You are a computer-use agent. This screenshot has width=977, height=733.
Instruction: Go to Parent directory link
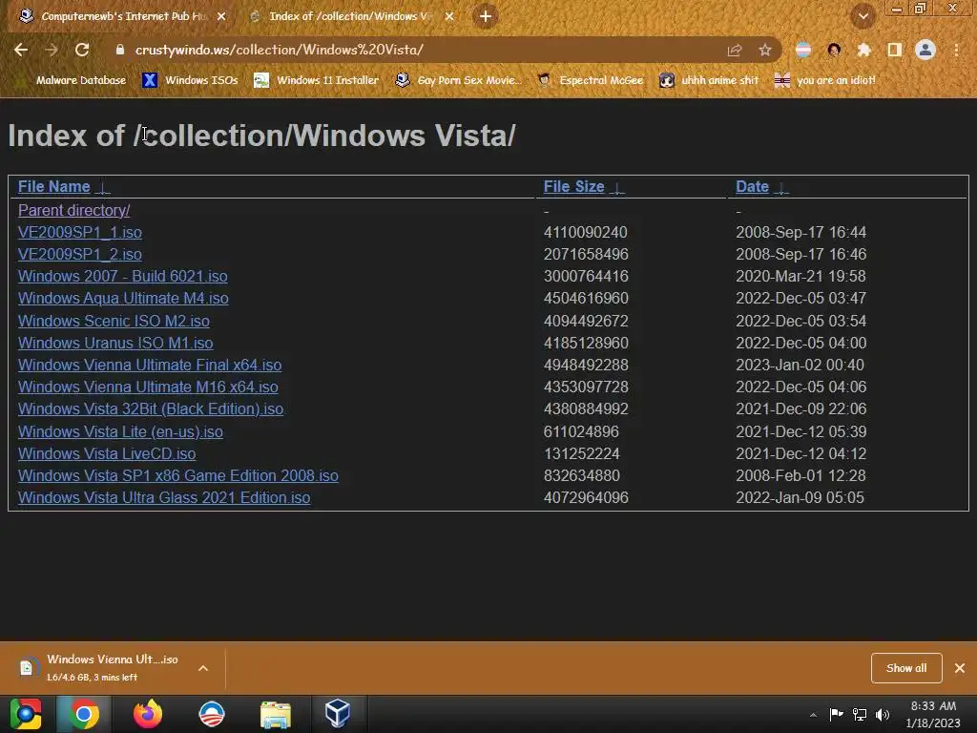(x=73, y=211)
